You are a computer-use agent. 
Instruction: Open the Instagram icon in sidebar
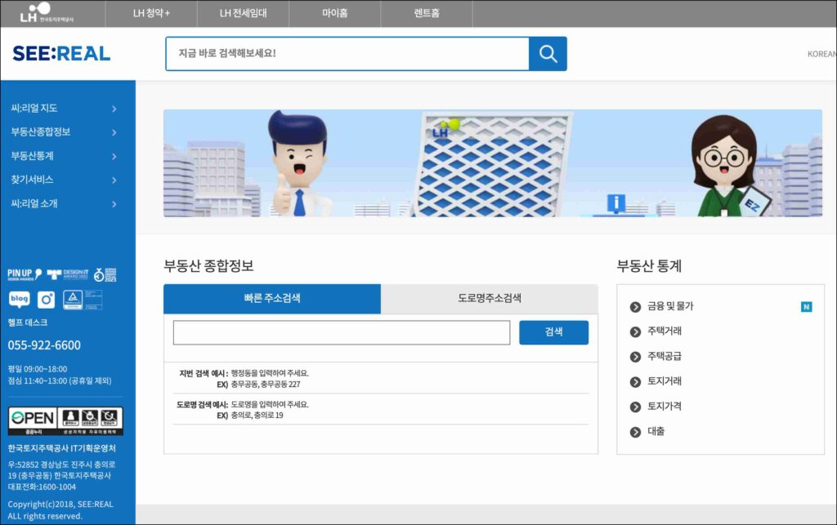click(x=47, y=300)
